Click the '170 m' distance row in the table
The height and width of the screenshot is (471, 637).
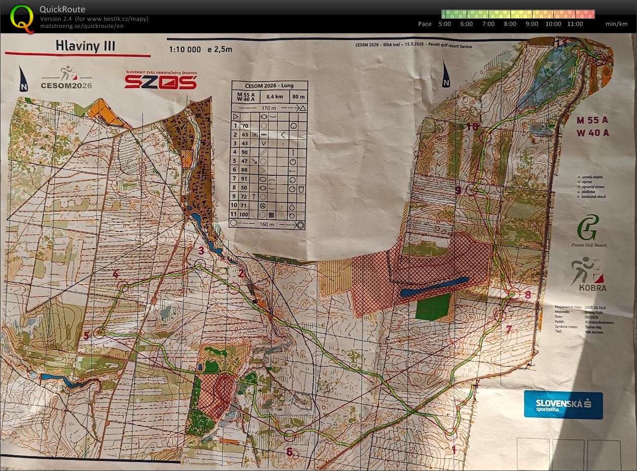269,108
